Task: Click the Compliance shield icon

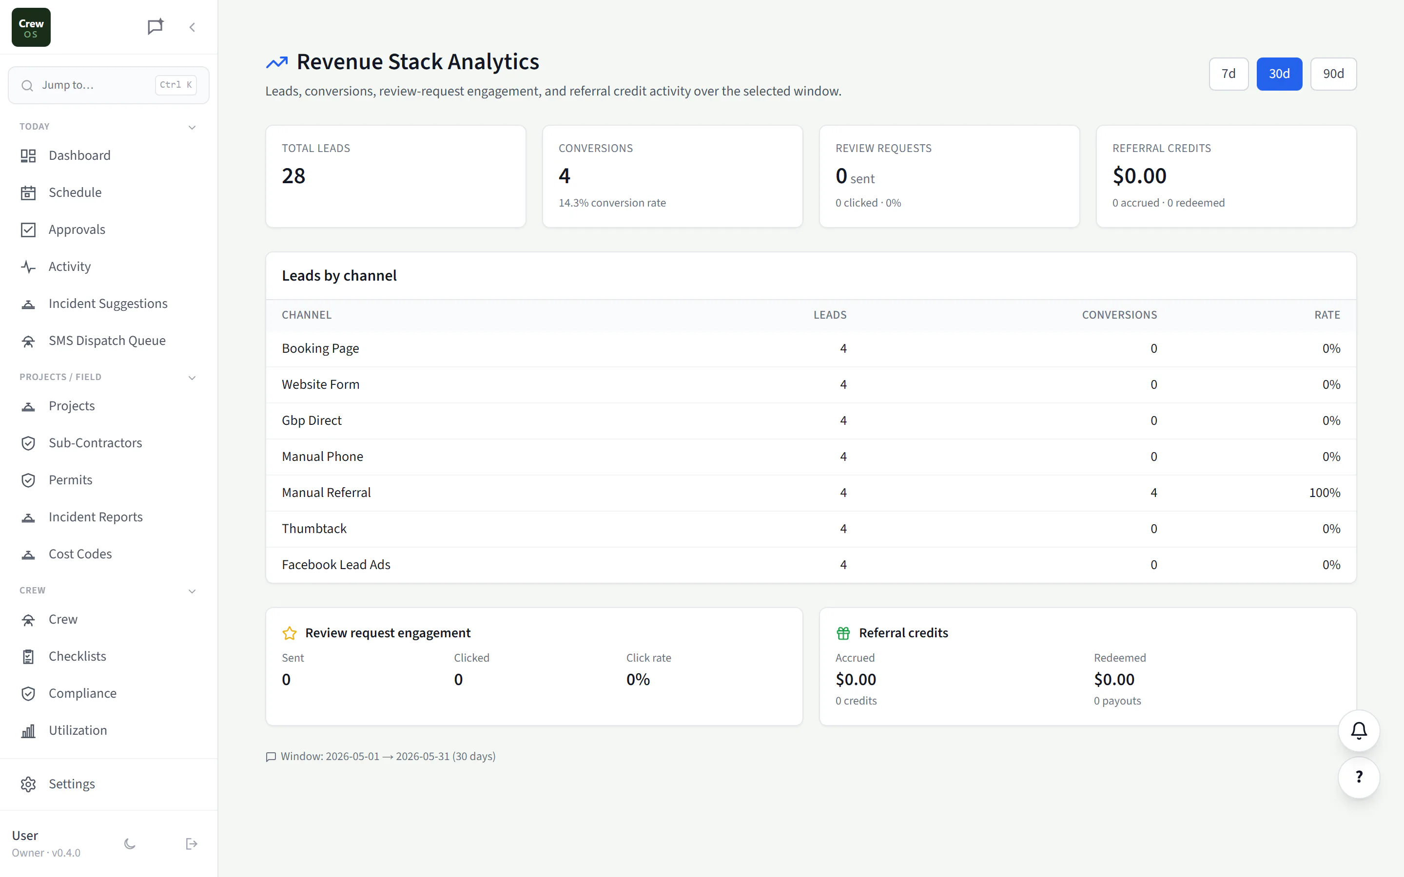Action: 28,694
